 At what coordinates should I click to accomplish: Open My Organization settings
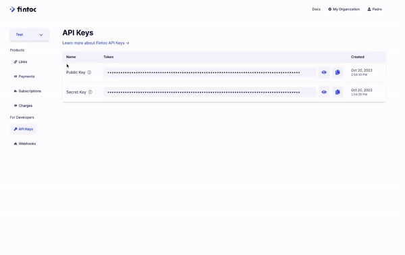coord(344,9)
